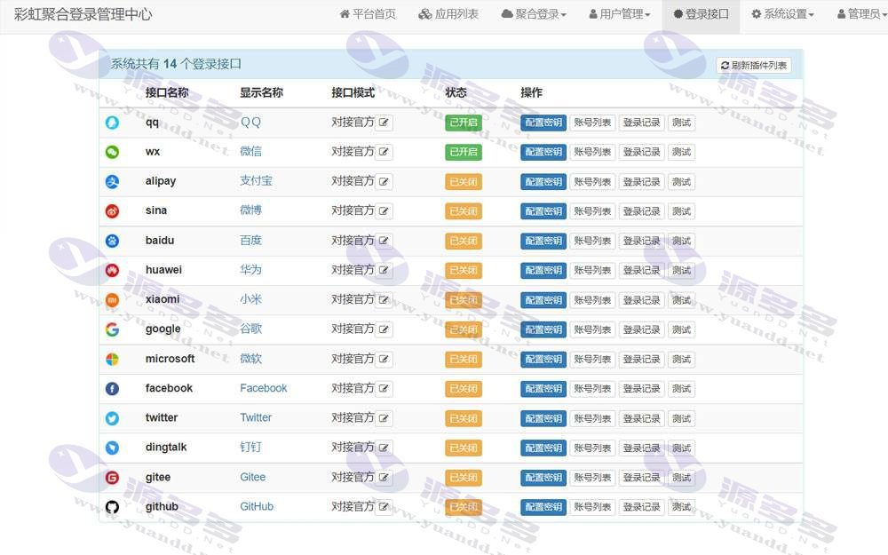Click 测试 for the xiaomi interface
This screenshot has height=555, width=888.
coord(681,300)
